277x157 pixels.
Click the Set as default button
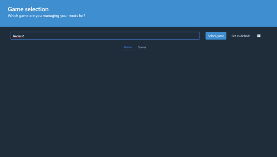tap(241, 36)
